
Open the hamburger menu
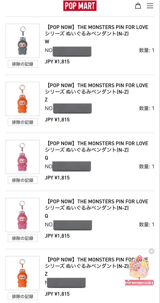[150, 6]
